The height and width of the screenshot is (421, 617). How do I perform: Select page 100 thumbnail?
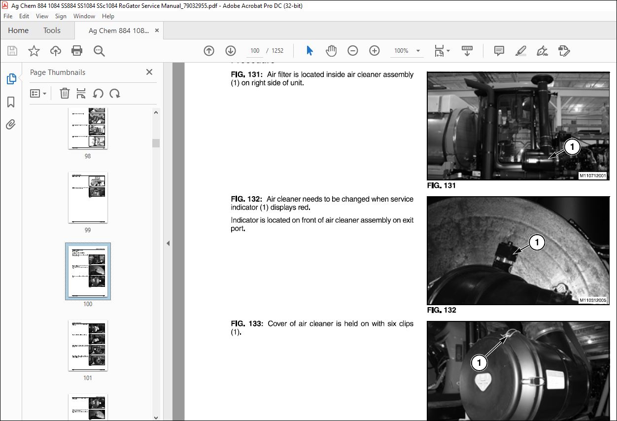(88, 271)
